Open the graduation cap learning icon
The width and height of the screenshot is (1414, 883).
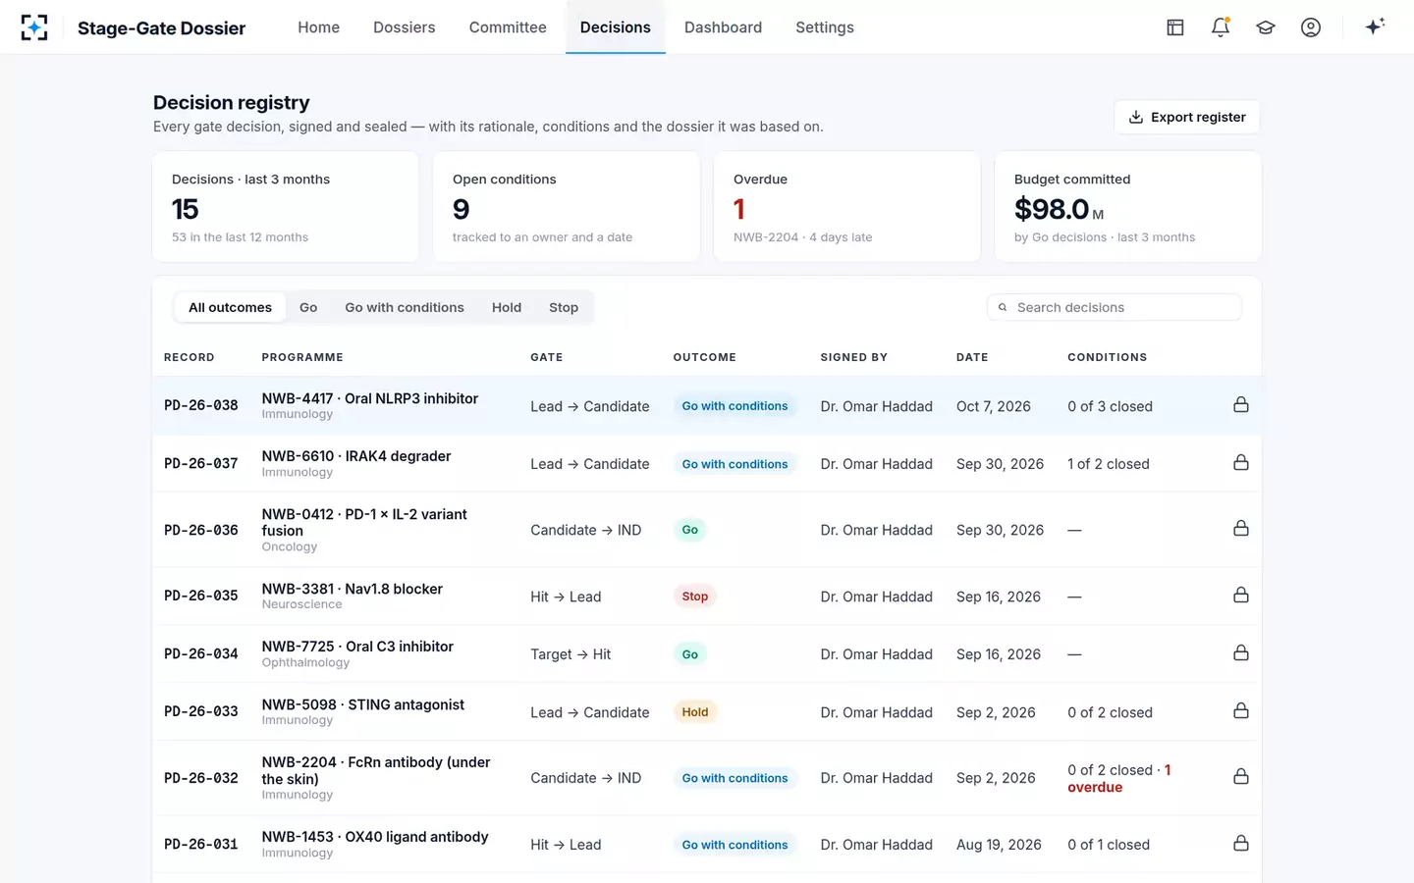click(1266, 27)
